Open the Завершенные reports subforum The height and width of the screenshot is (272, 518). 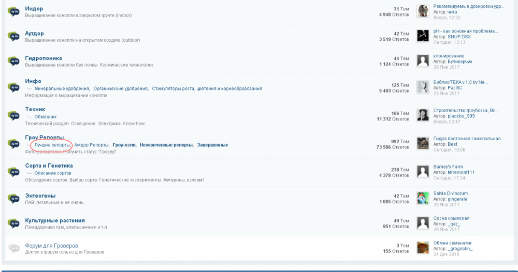[212, 145]
